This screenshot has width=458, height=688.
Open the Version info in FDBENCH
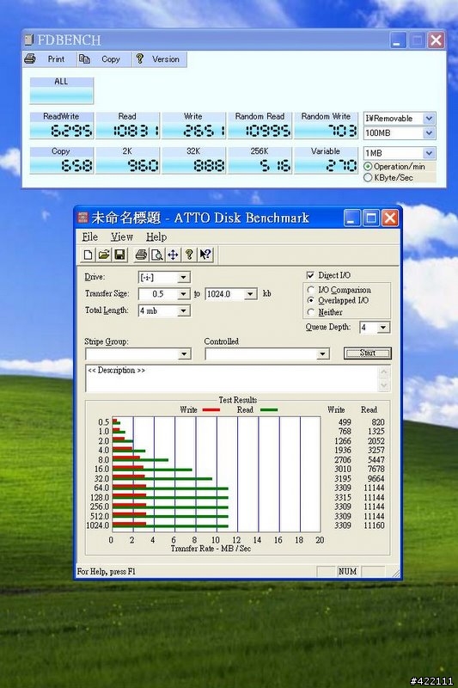pos(159,58)
